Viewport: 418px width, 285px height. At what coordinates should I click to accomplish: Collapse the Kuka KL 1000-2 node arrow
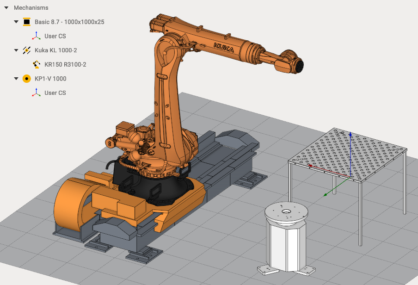click(16, 50)
